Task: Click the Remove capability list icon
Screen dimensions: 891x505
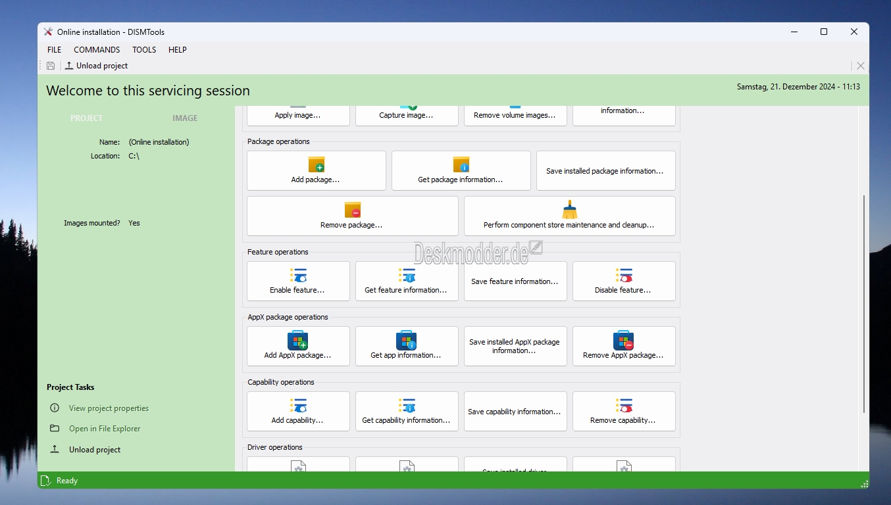Action: [x=624, y=405]
